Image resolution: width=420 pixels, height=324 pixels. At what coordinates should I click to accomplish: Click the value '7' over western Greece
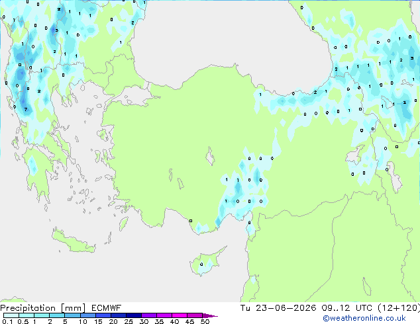pos(26,109)
